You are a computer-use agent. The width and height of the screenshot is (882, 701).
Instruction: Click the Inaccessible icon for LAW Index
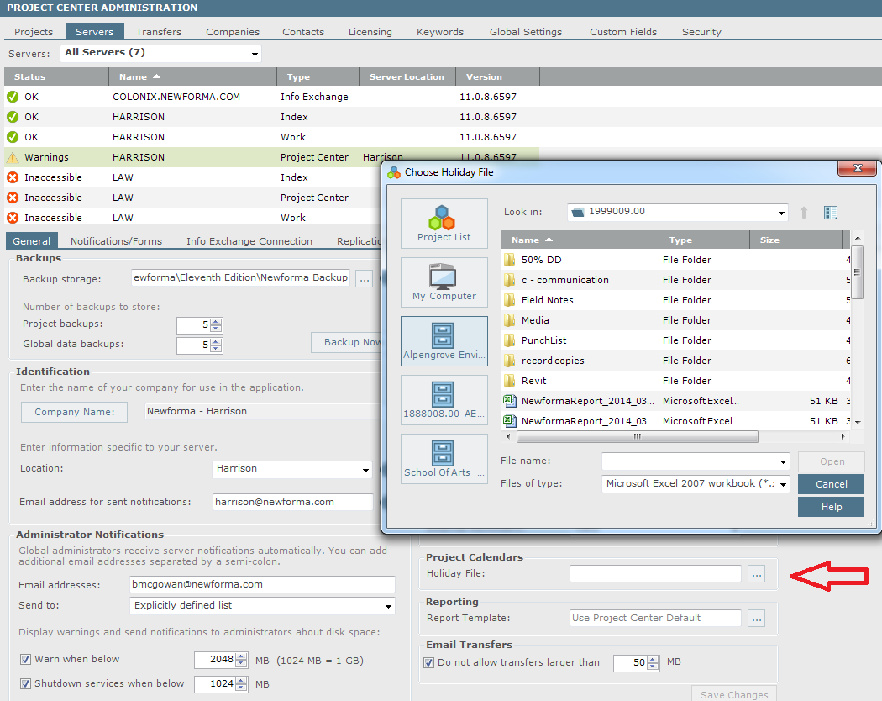[13, 177]
